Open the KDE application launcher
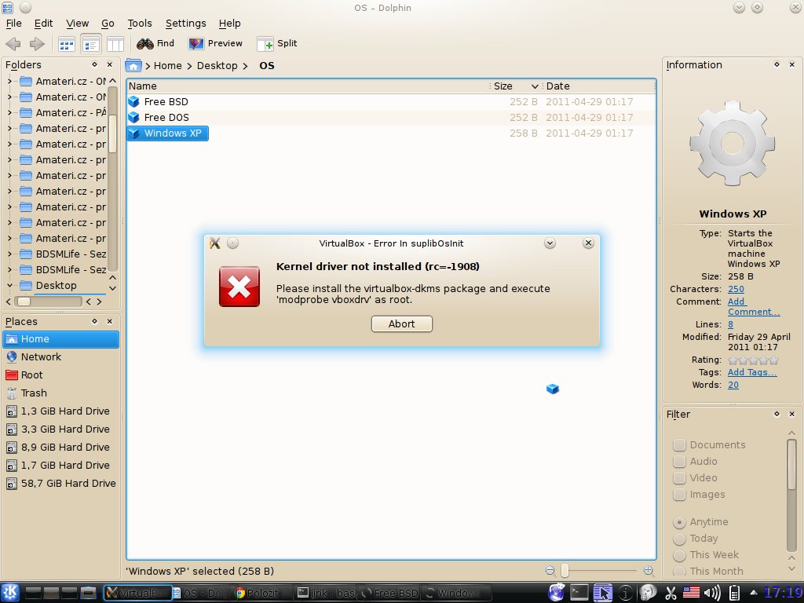This screenshot has width=804, height=603. point(10,593)
